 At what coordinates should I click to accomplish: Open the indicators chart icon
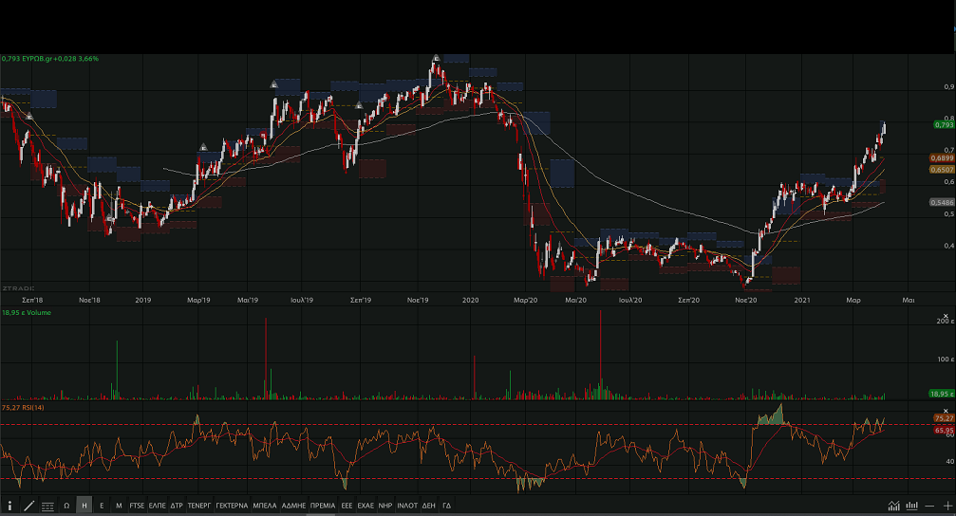click(x=893, y=506)
